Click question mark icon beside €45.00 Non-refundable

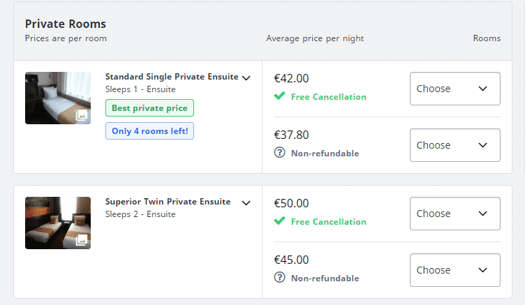279,278
